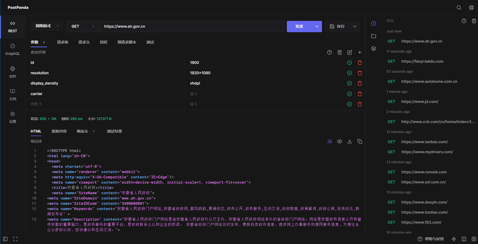Viewport: 478px width, 244px height.
Task: Open the GraphQL section in sidebar
Action: [x=13, y=49]
